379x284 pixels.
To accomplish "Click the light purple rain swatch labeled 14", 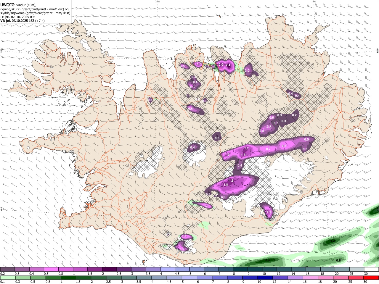I will point(296,277).
